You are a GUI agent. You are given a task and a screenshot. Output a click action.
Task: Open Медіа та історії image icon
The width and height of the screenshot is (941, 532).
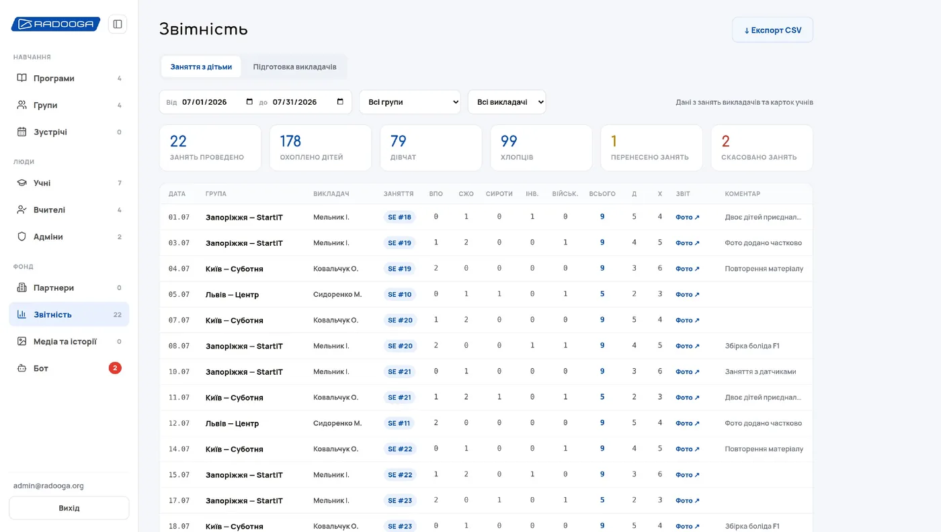tap(22, 341)
